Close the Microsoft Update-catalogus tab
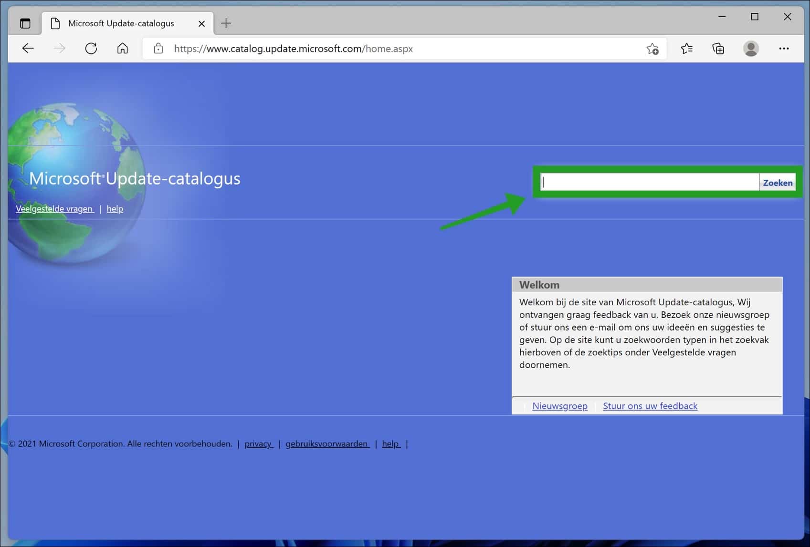Image resolution: width=810 pixels, height=547 pixels. click(201, 23)
